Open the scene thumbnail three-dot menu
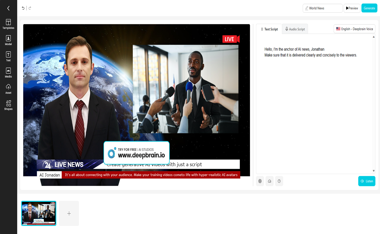 (53, 205)
